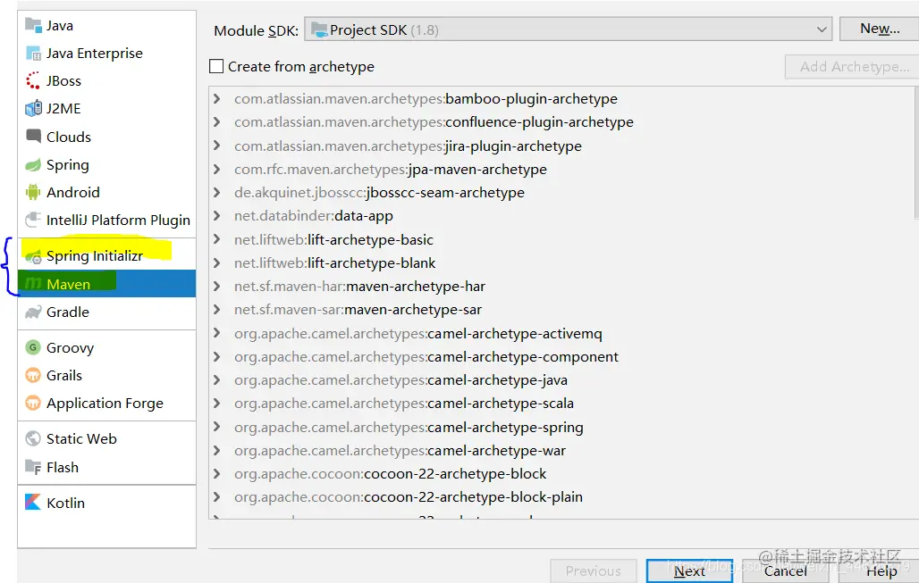Click the archetype list vertical scrollbar

click(916, 154)
